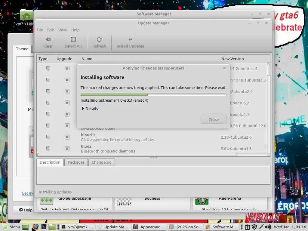Switch to the Packages tab
Screen dimensions: 308x231
[76, 162]
